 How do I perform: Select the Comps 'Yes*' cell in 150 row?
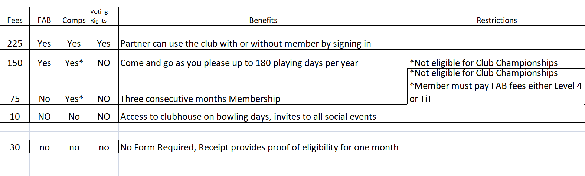74,63
